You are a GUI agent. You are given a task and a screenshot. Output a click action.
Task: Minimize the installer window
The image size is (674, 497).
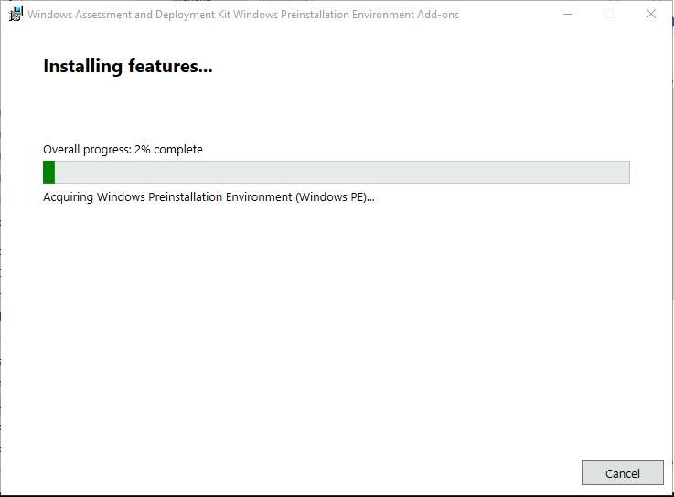tap(568, 15)
